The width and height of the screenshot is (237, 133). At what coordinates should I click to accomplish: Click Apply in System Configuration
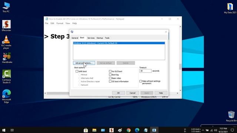[147, 93]
